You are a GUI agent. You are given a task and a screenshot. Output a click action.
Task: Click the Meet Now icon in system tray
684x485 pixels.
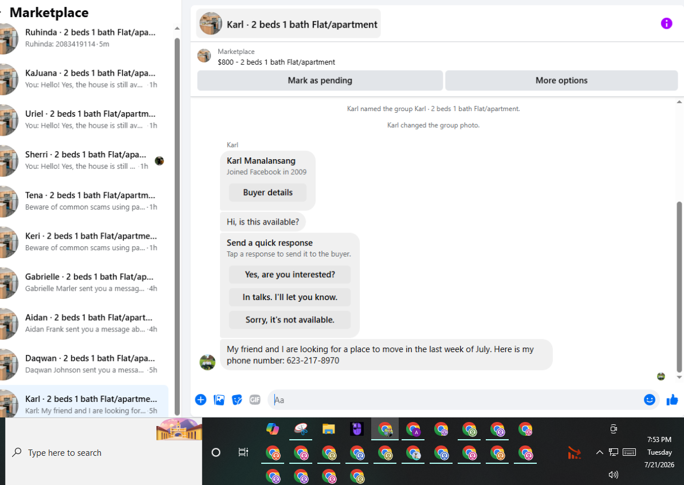614,429
